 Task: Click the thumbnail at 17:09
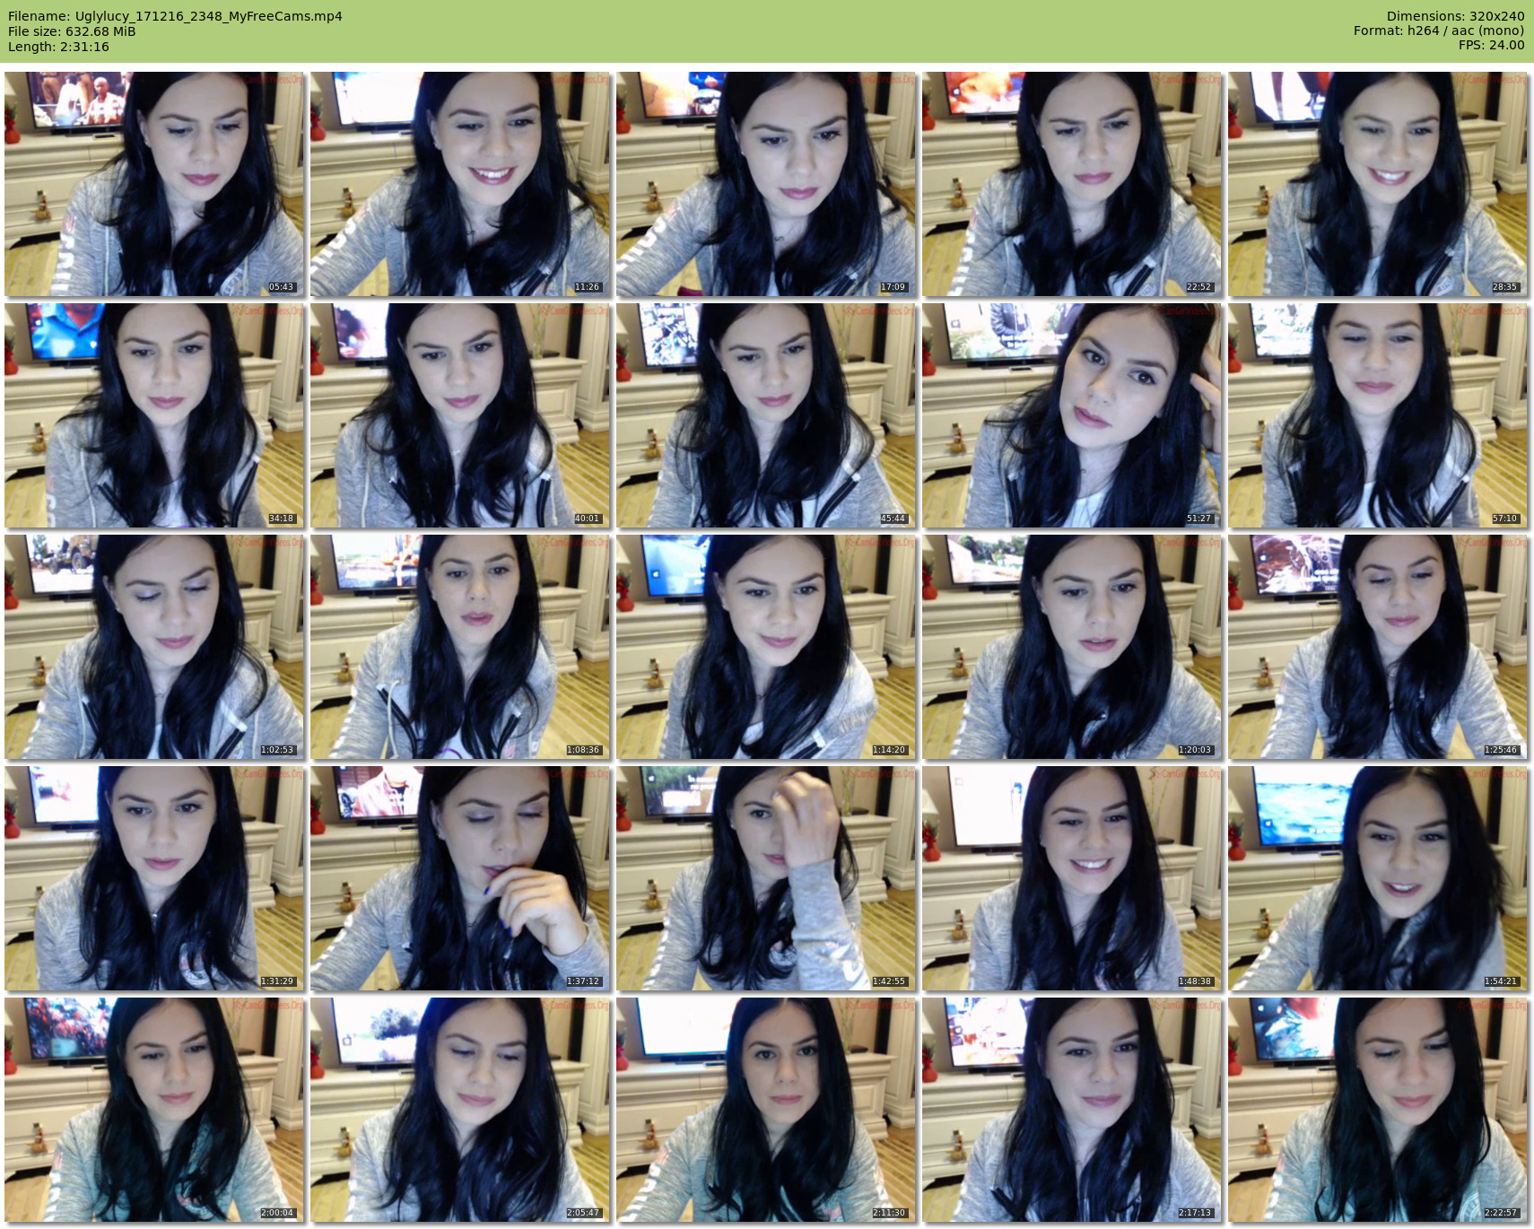point(766,184)
